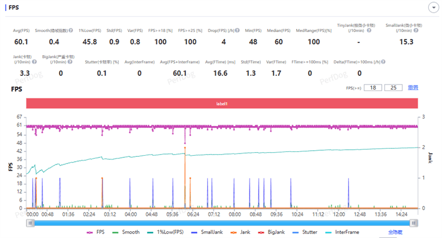Image resolution: width=442 pixels, height=238 pixels.
Task: Click FPS threshold field showing 18
Action: [373, 87]
